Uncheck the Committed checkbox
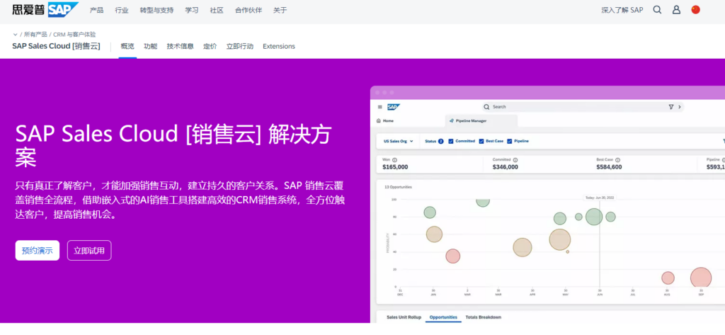The image size is (725, 335). tap(451, 141)
